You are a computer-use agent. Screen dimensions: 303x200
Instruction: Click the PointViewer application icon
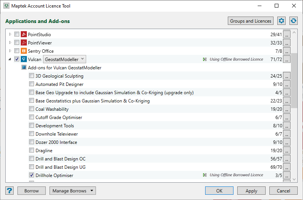tap(24, 43)
